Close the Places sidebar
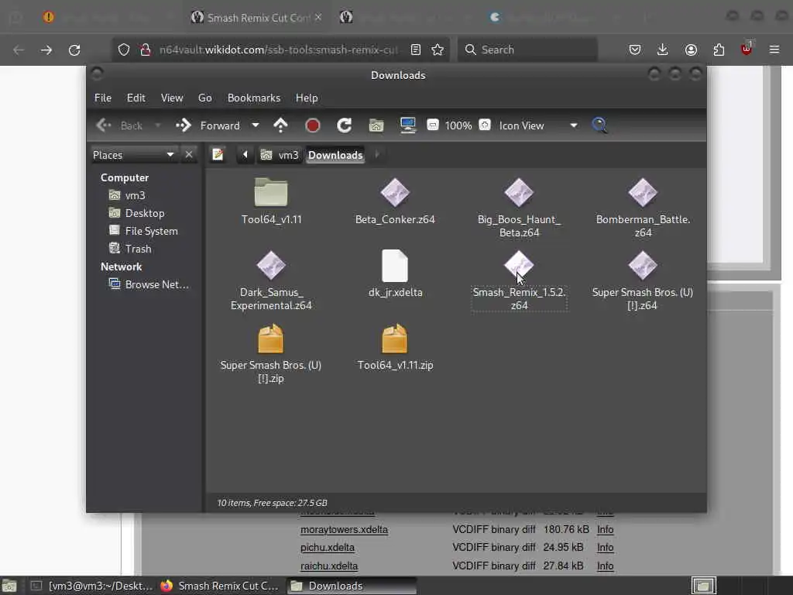 click(189, 154)
